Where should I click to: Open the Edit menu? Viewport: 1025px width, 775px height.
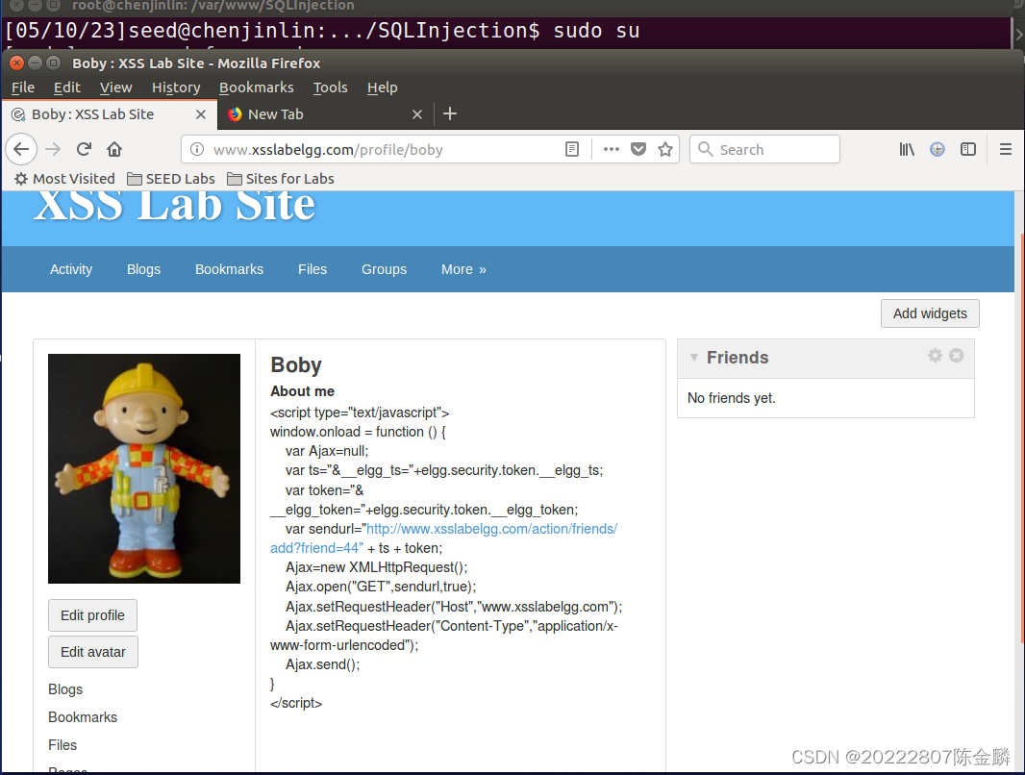click(x=66, y=87)
